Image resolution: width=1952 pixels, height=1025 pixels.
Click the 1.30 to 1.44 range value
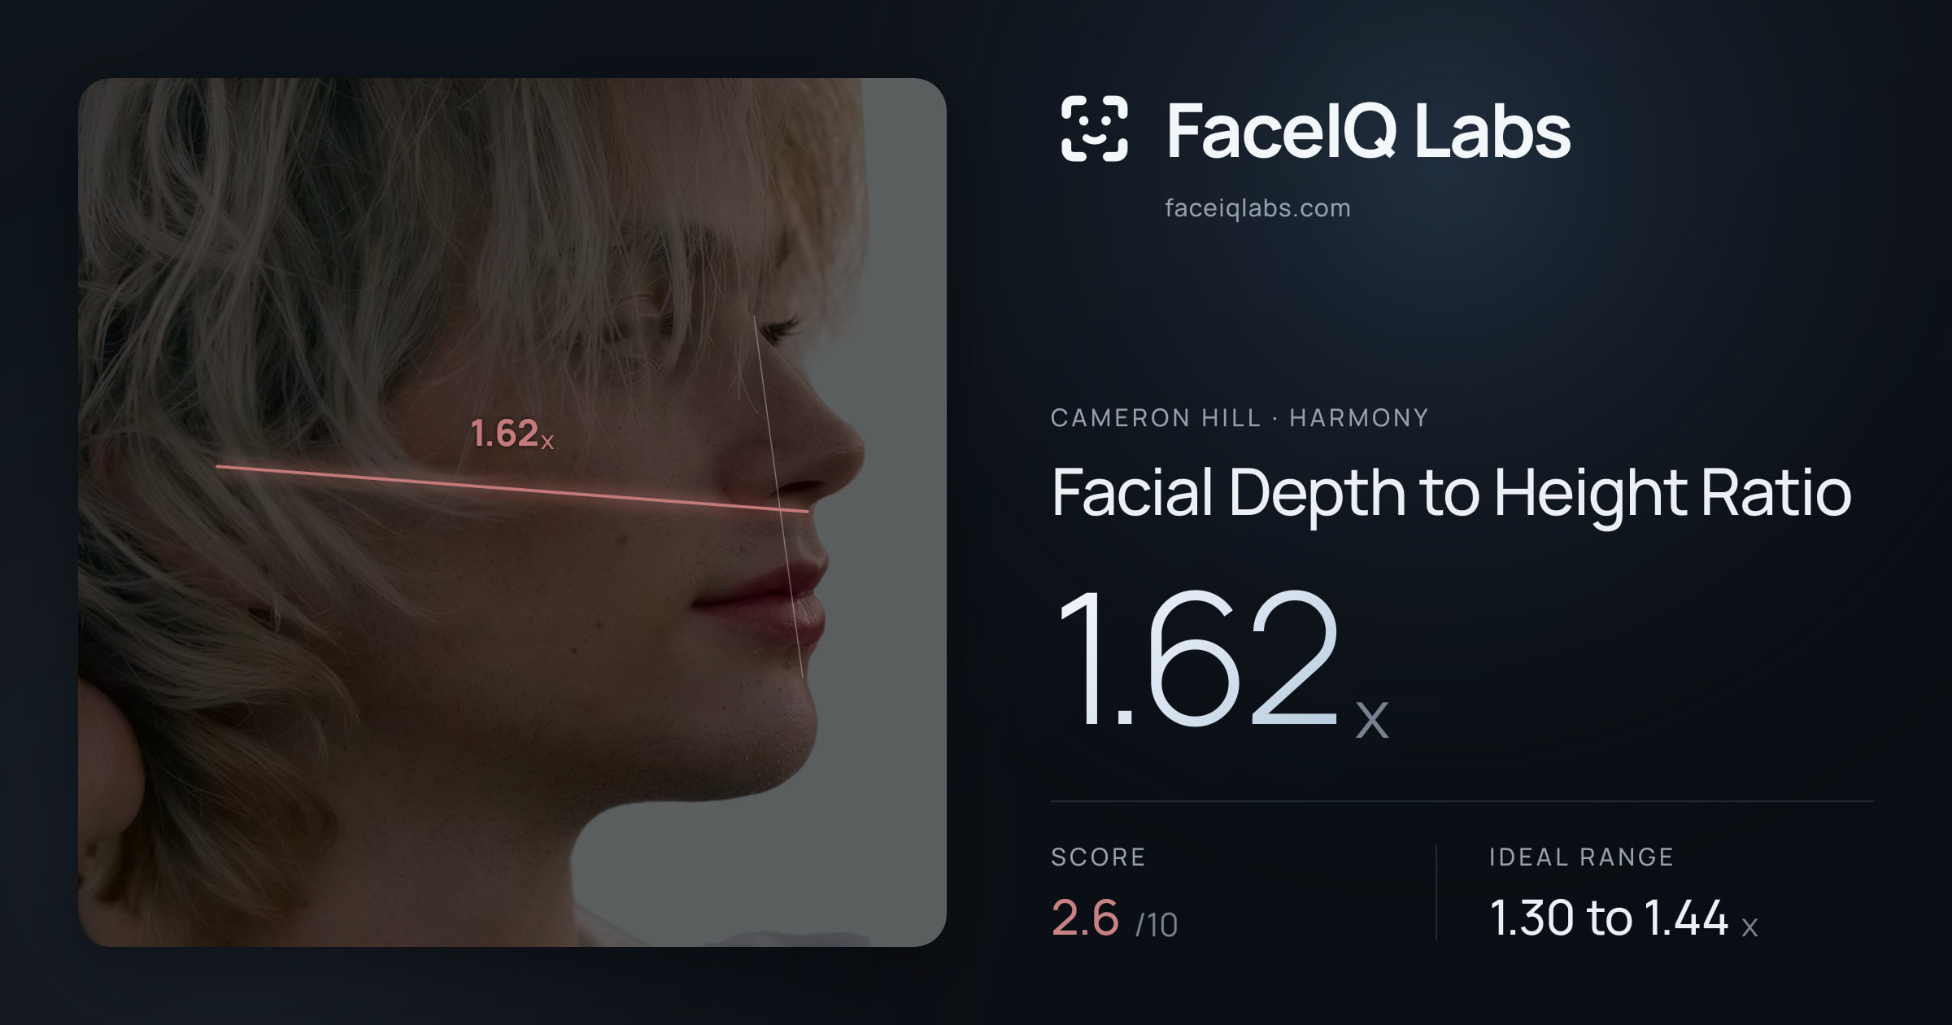1623,918
